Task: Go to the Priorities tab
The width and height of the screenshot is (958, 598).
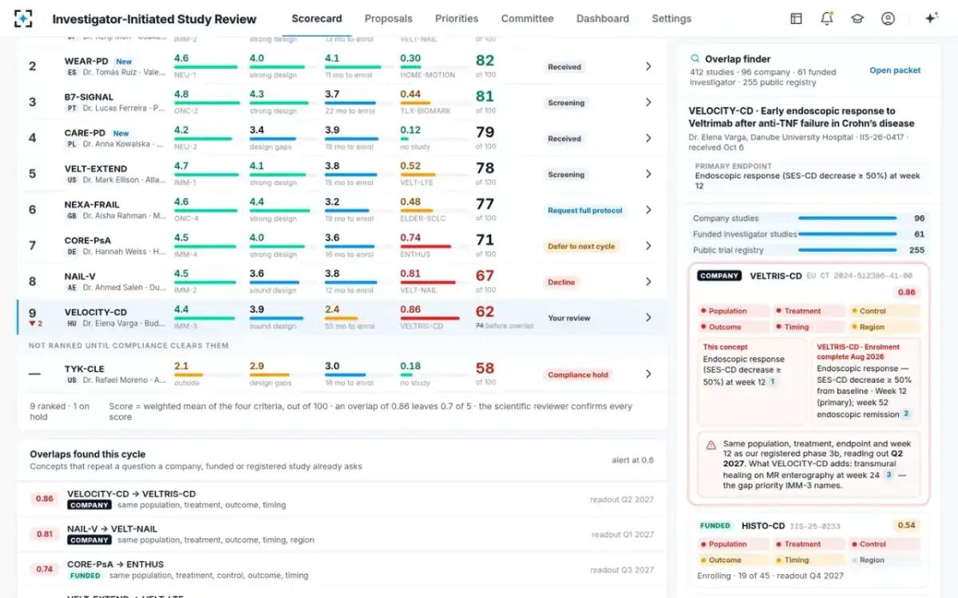Action: [457, 18]
